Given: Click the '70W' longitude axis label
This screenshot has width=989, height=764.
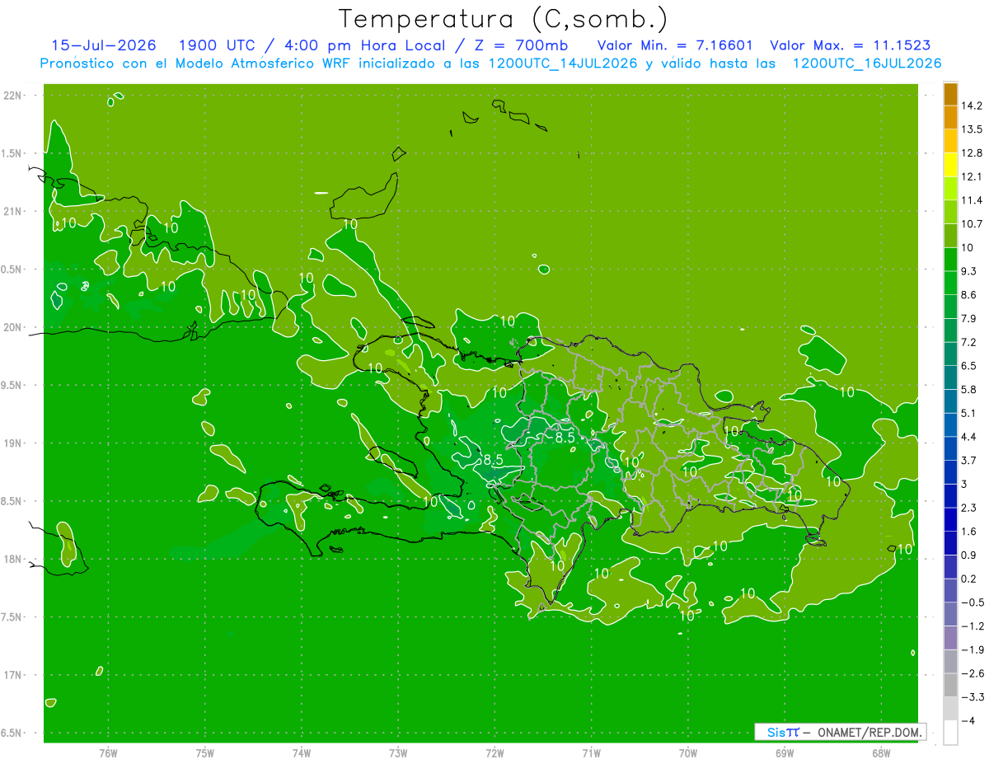Looking at the screenshot, I should tap(687, 752).
